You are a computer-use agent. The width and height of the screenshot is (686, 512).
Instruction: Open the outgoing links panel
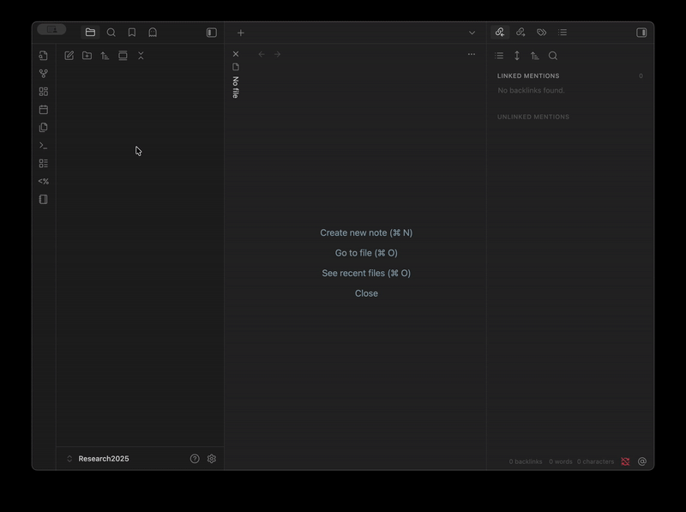(521, 33)
